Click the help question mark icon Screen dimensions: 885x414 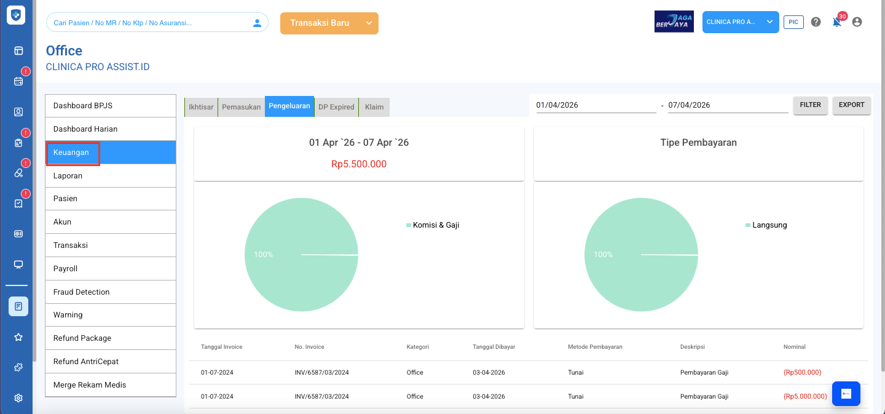coord(816,22)
